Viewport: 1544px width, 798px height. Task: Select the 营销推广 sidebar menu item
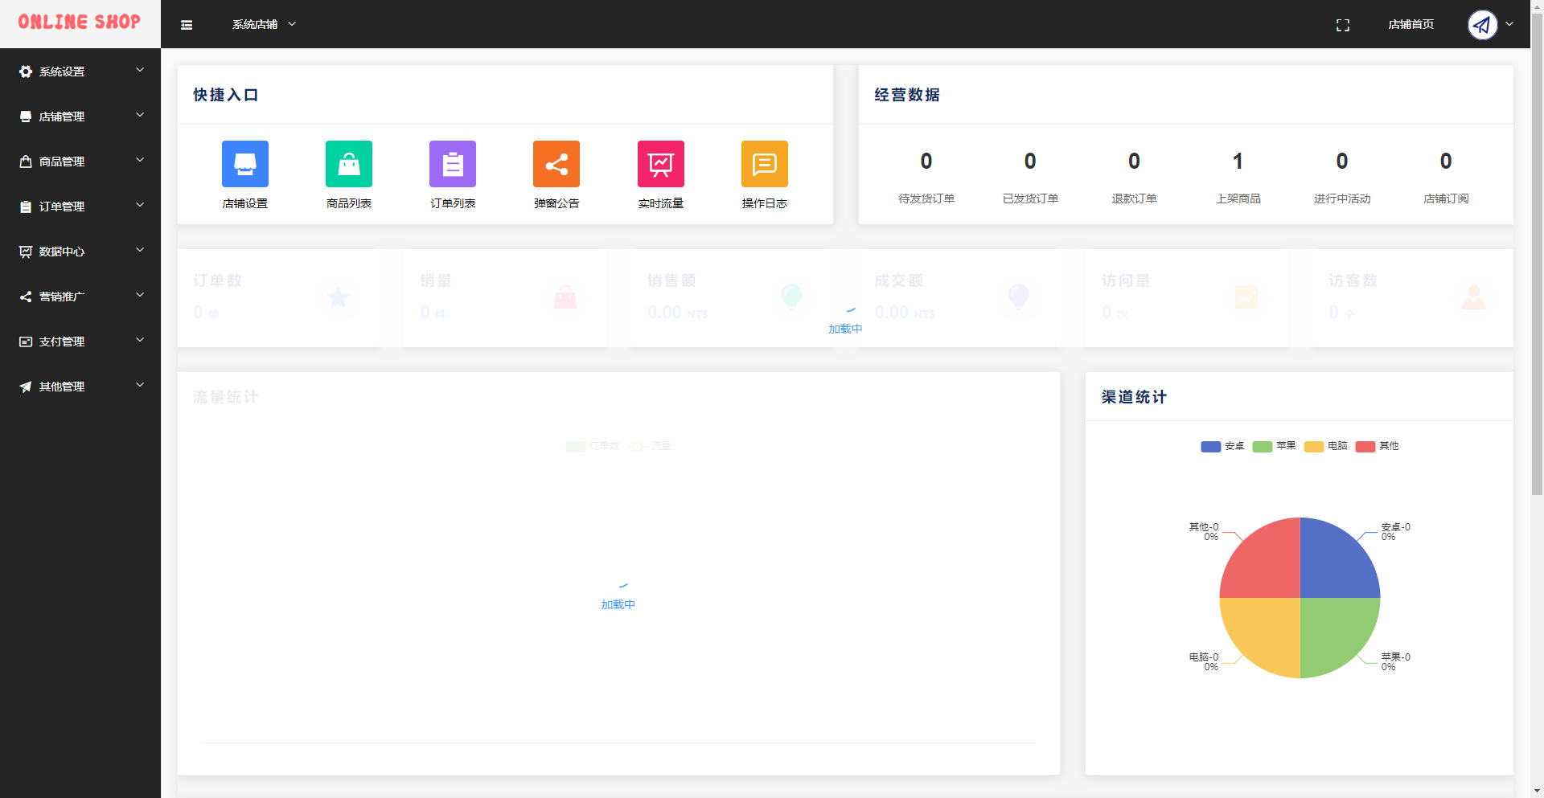(x=80, y=297)
